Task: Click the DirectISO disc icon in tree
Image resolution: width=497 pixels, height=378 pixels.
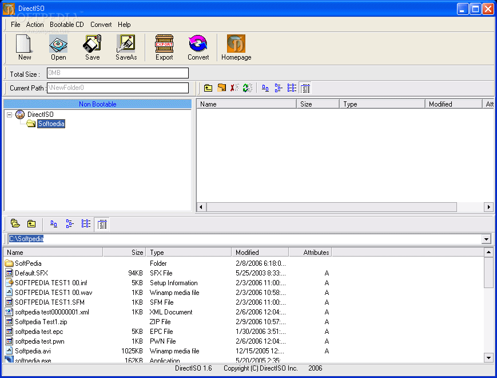Action: [x=20, y=114]
